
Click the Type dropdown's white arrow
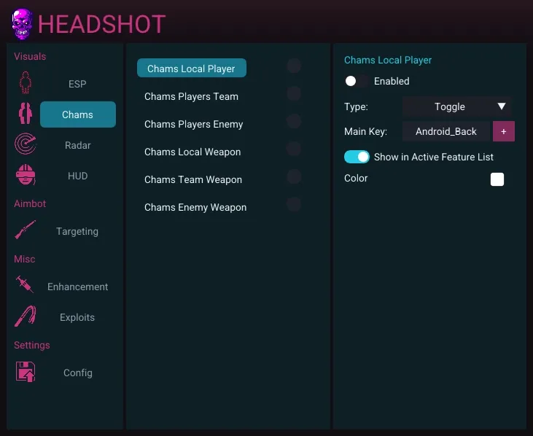(x=502, y=106)
